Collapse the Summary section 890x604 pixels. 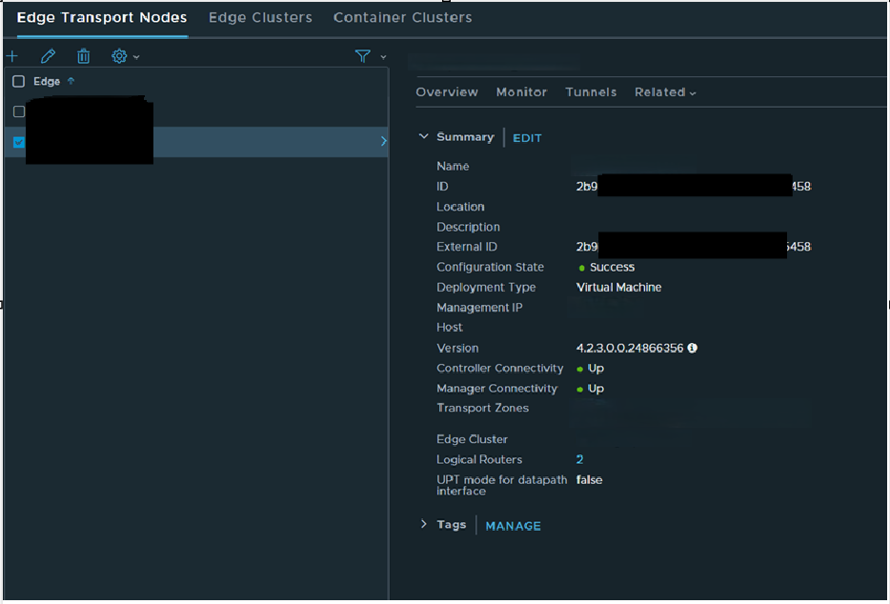click(424, 137)
